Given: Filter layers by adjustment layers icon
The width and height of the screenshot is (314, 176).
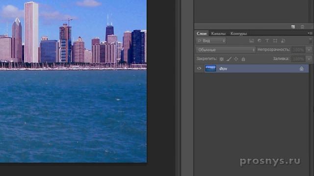Looking at the screenshot, I should pyautogui.click(x=260, y=41).
